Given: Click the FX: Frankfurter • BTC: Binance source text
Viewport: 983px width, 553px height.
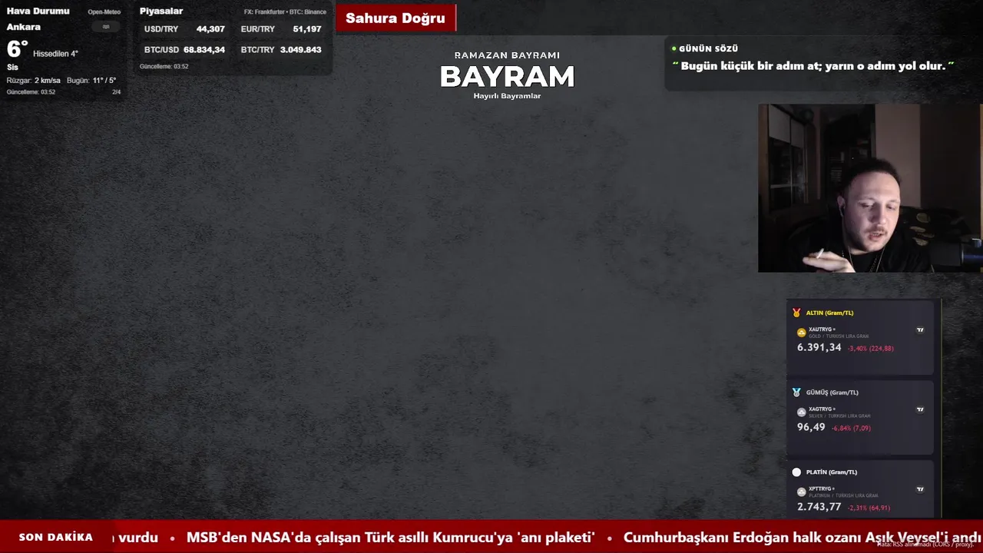Looking at the screenshot, I should pos(285,12).
